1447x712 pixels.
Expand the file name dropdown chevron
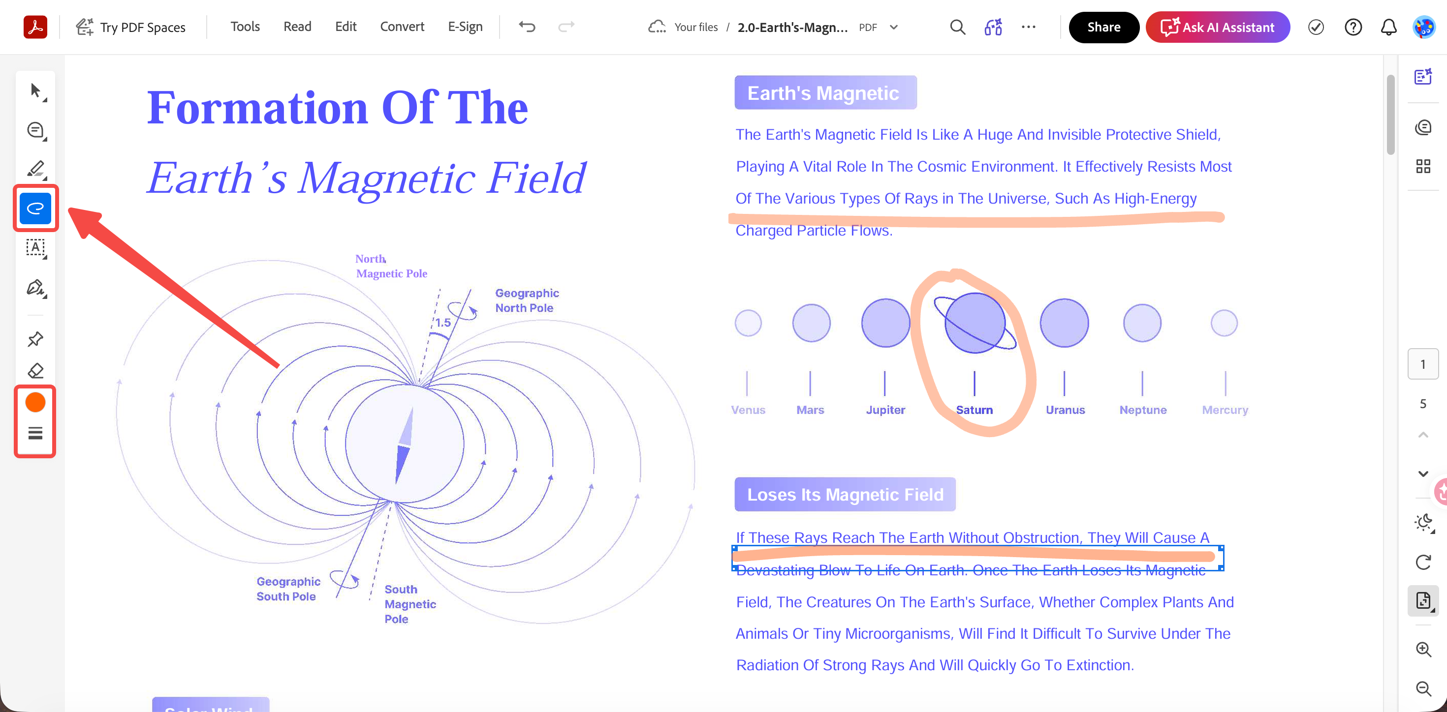pos(894,27)
